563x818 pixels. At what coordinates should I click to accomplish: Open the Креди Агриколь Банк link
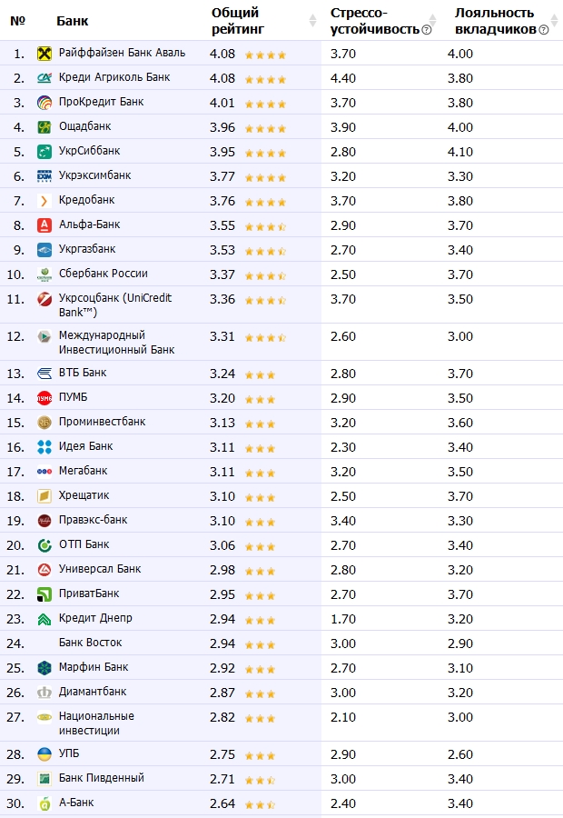(114, 77)
